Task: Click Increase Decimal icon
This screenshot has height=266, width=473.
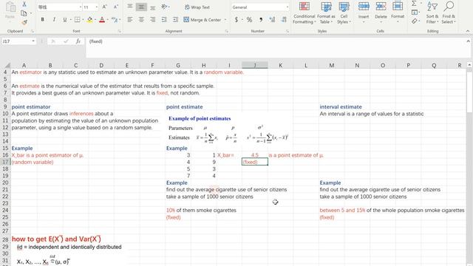Action: click(272, 20)
